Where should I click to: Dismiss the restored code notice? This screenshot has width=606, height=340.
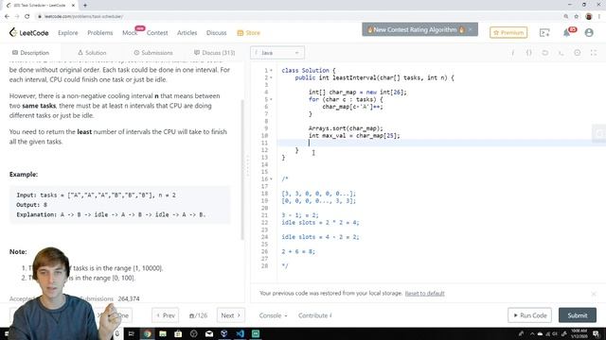[594, 294]
